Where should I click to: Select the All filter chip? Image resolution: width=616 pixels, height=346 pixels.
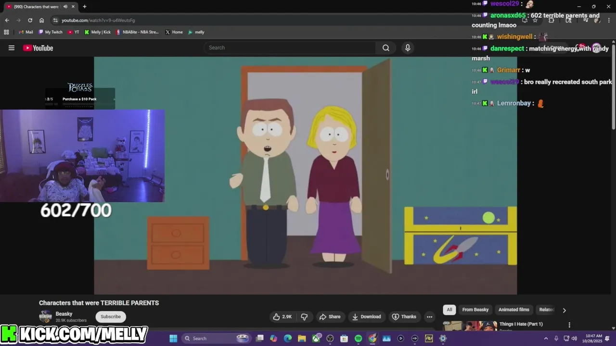pyautogui.click(x=449, y=310)
